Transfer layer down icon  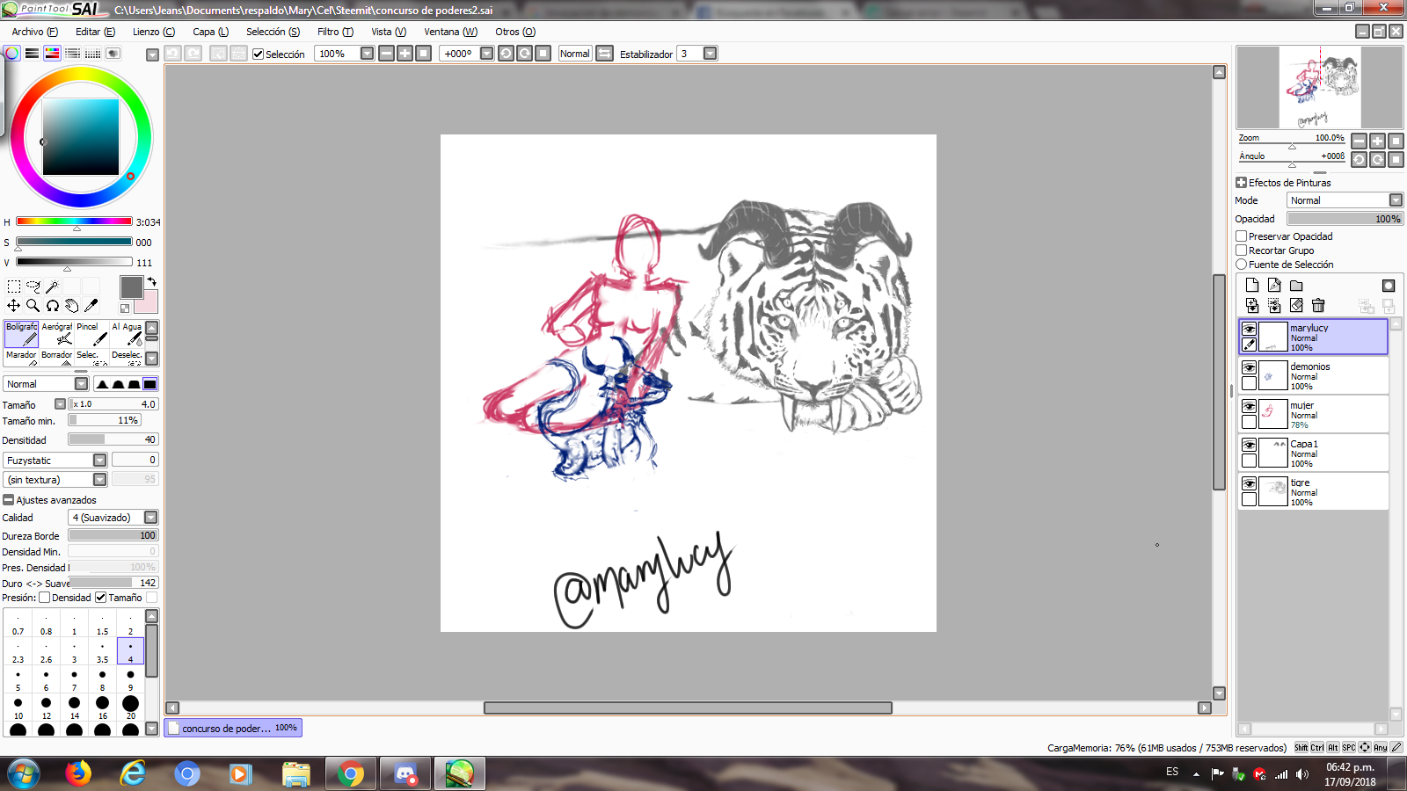point(1252,306)
